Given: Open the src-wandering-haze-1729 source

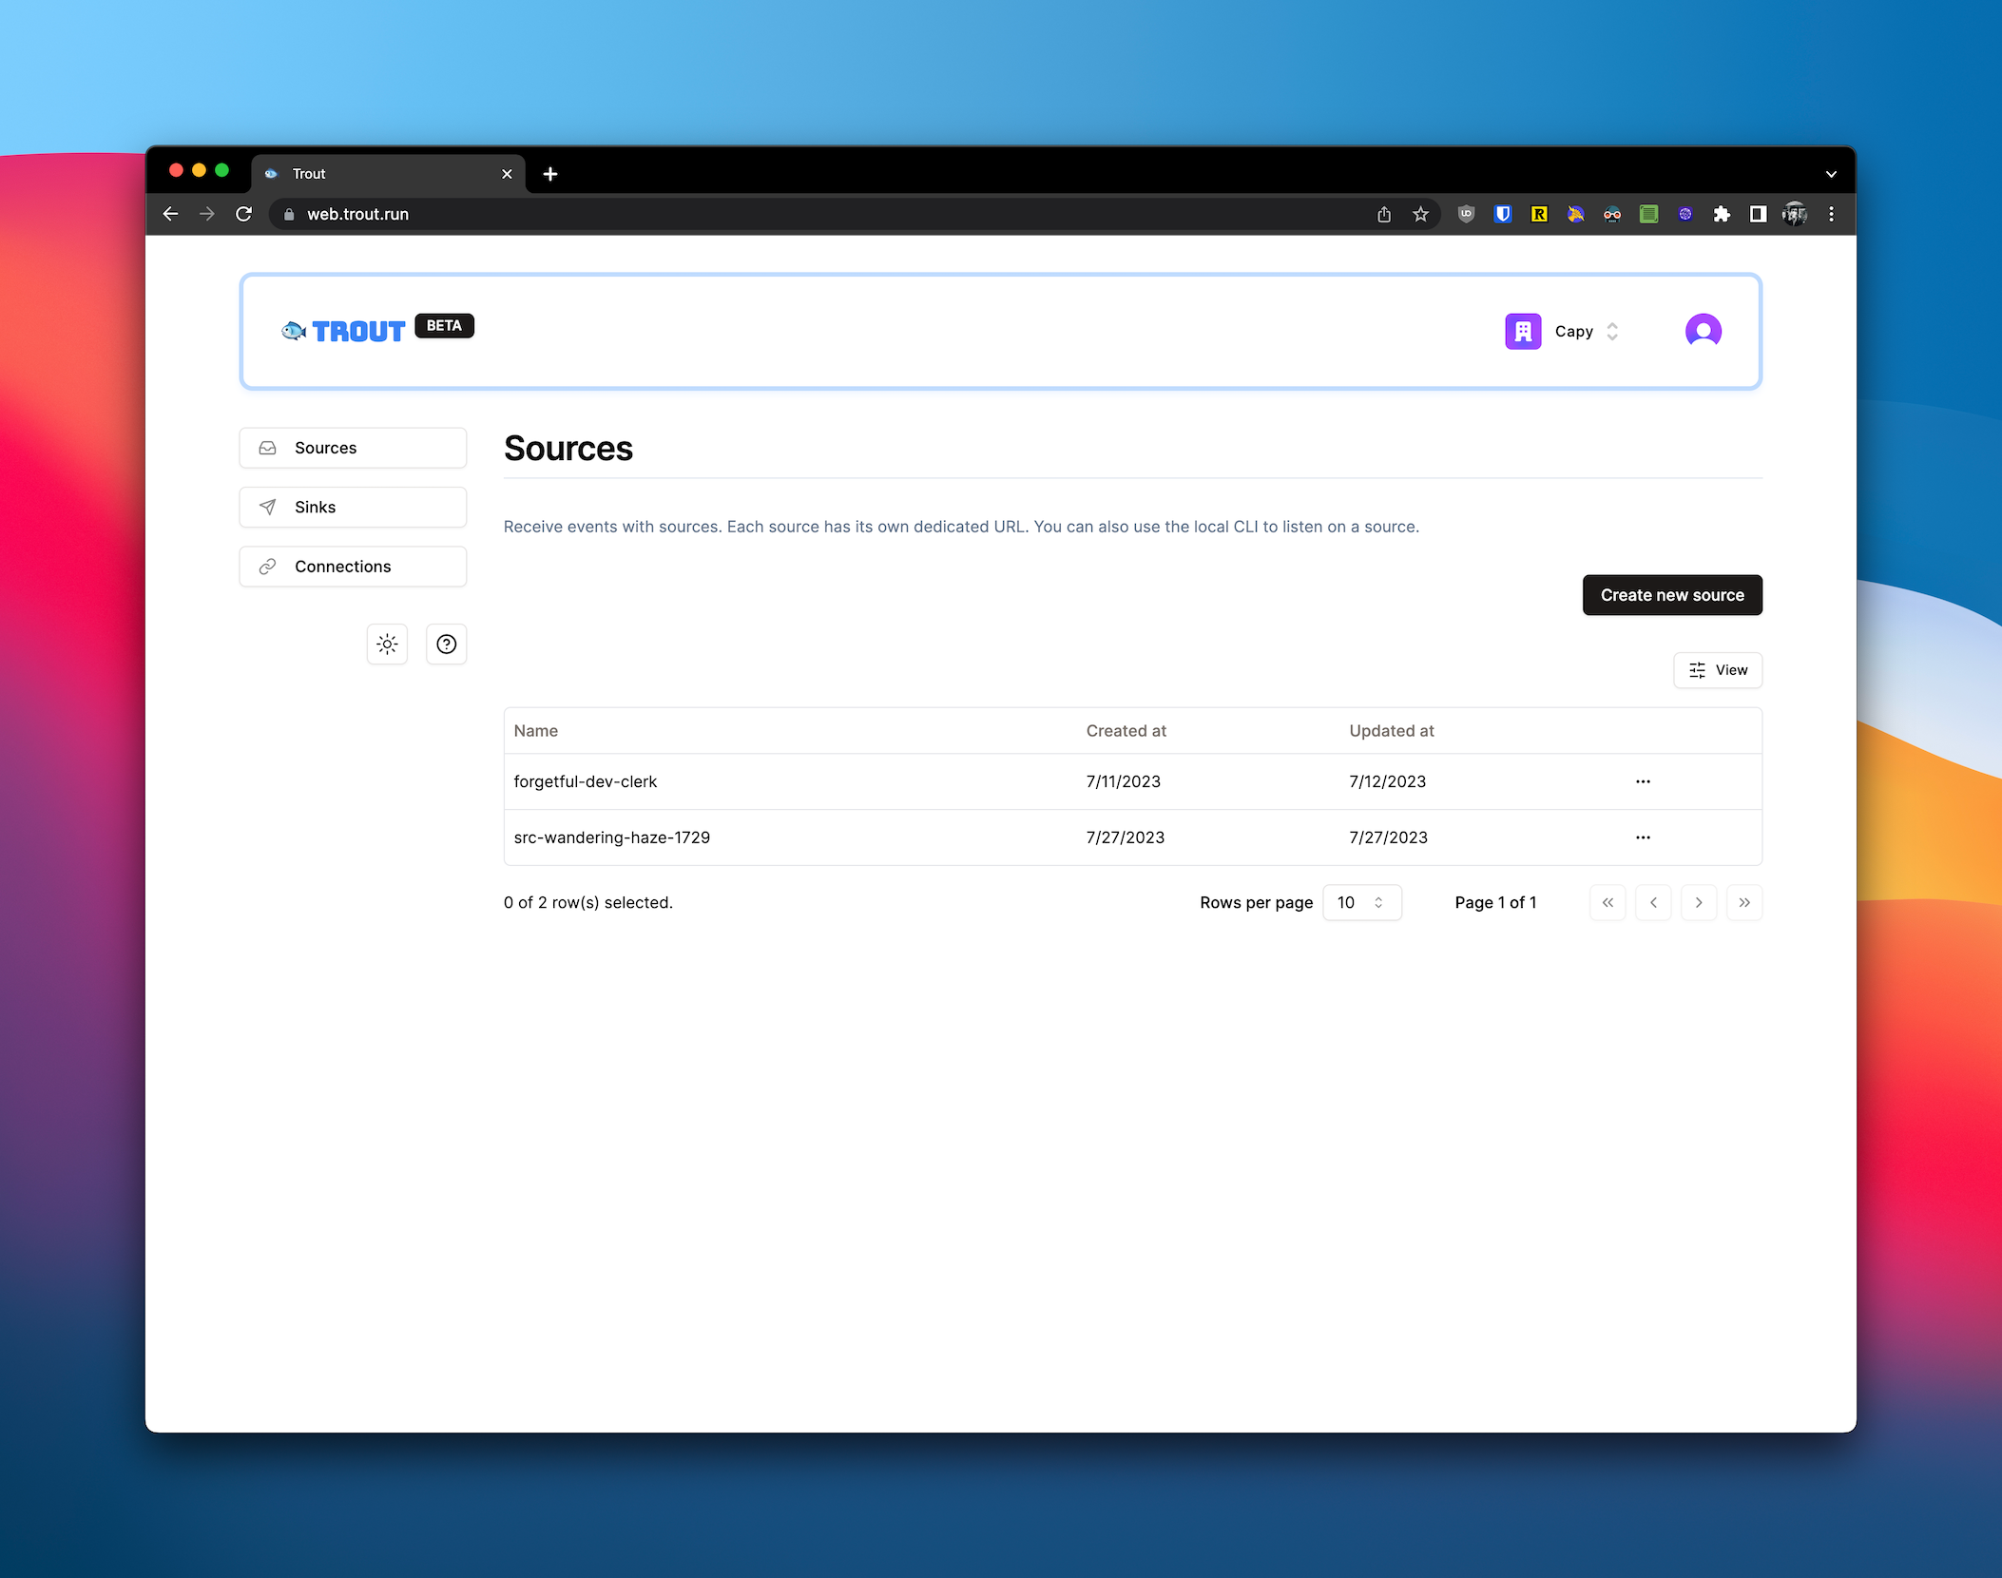Looking at the screenshot, I should [x=612, y=837].
